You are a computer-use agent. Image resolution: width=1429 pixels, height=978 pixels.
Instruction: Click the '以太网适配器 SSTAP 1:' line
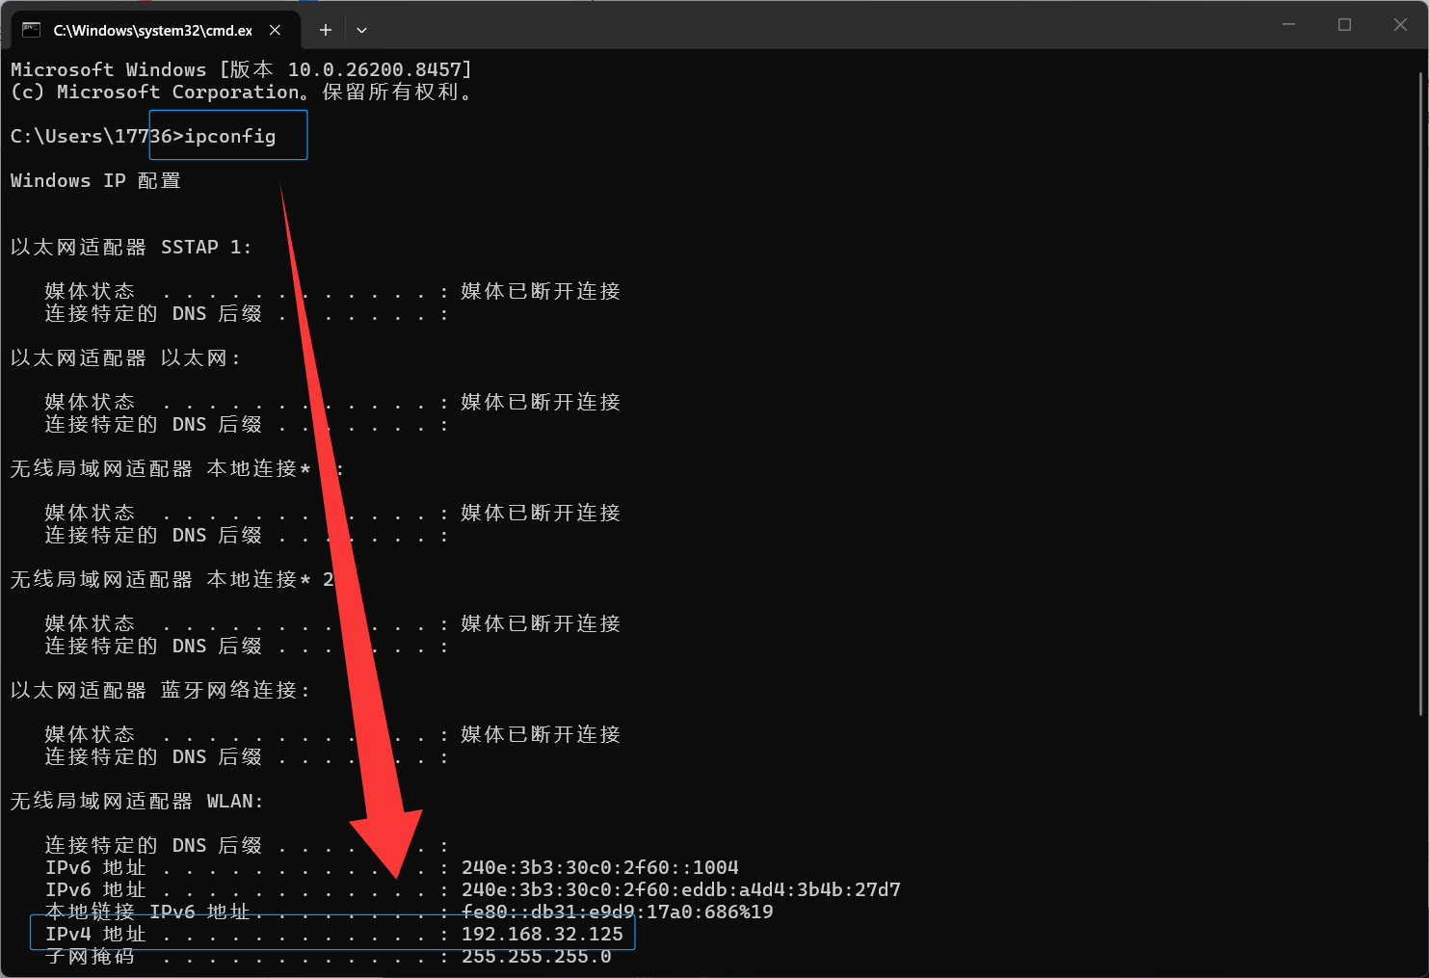click(131, 247)
